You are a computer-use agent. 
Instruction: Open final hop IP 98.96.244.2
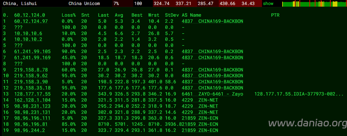click(x=29, y=130)
